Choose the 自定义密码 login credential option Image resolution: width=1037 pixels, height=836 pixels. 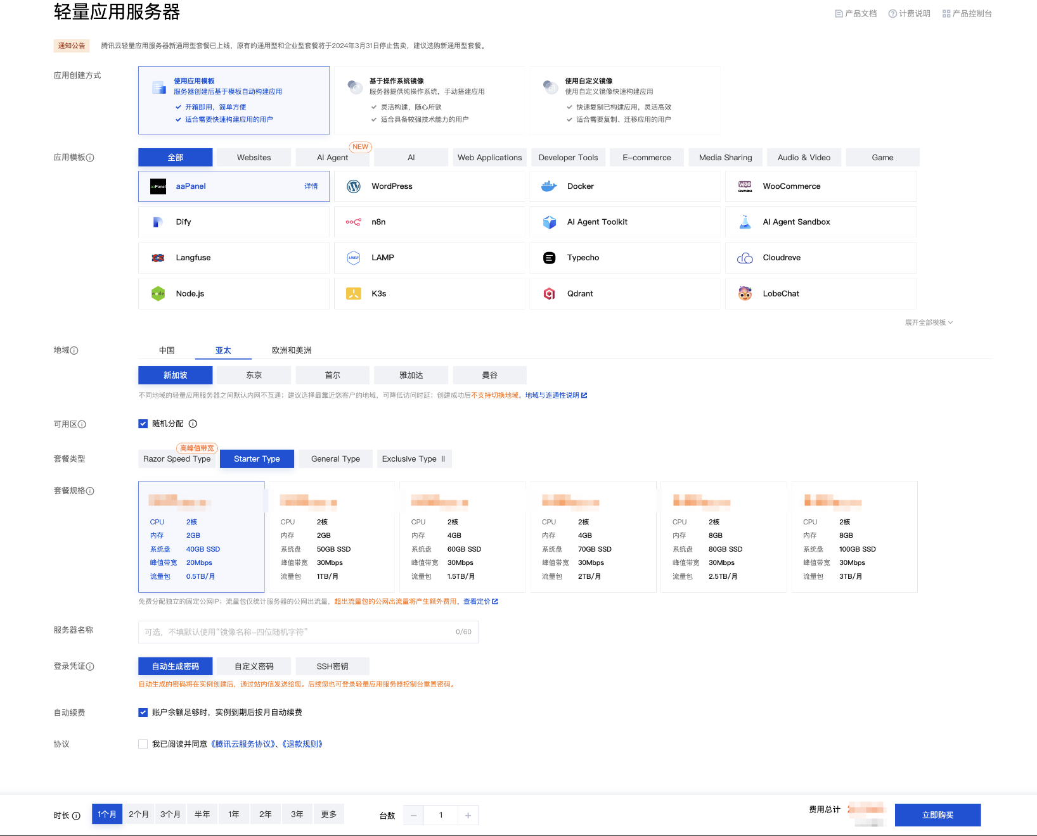point(254,666)
